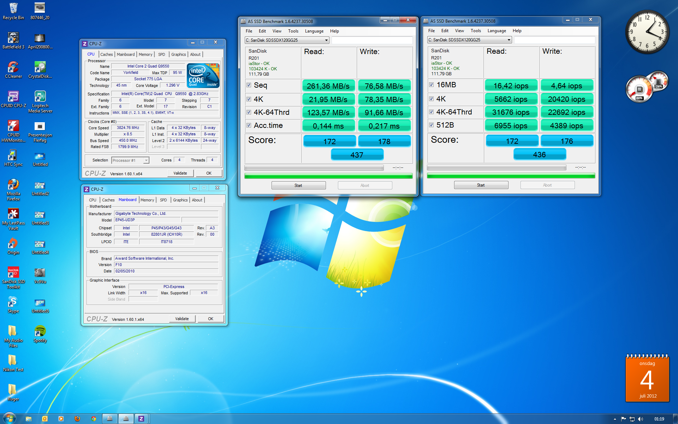Click Start in left AS SSD window
678x424 pixels.
298,185
